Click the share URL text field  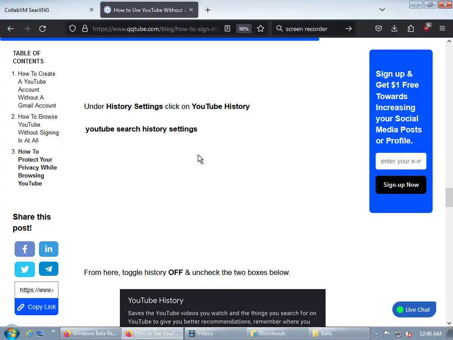click(36, 290)
